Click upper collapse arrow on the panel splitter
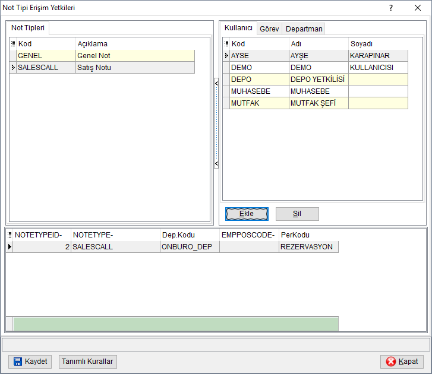432x374 pixels. 216,83
